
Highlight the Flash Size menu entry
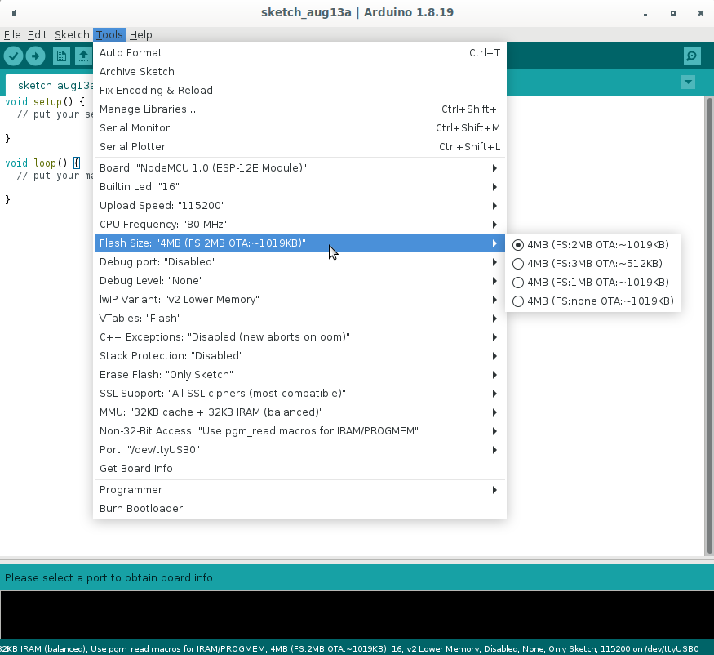(299, 243)
